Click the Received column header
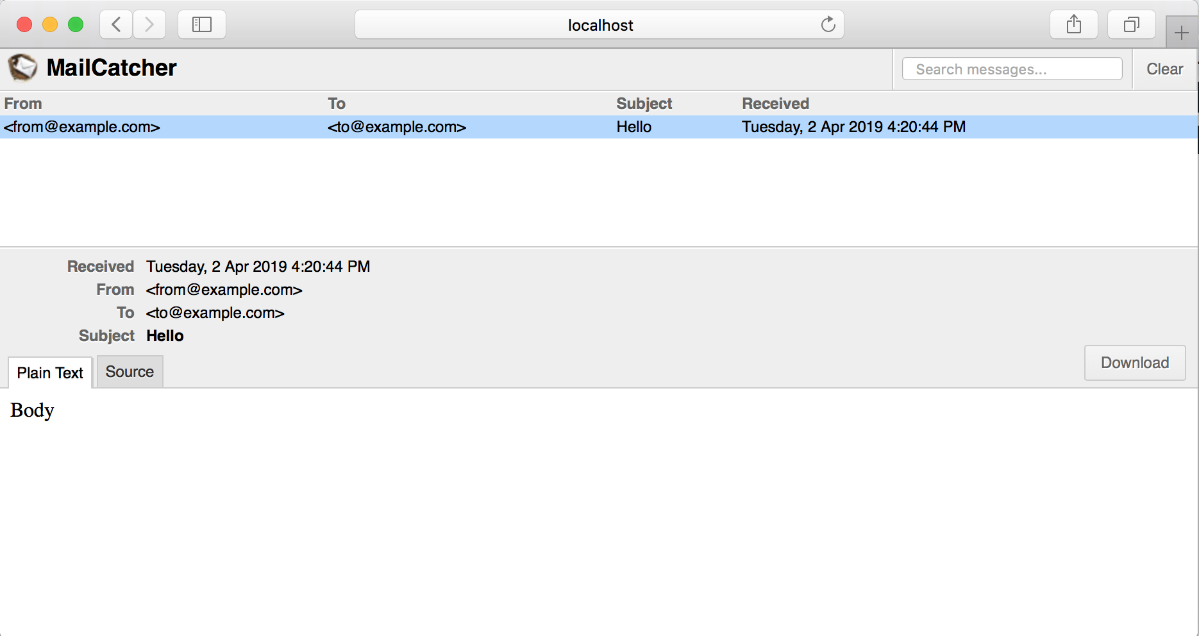1199x636 pixels. pyautogui.click(x=775, y=104)
